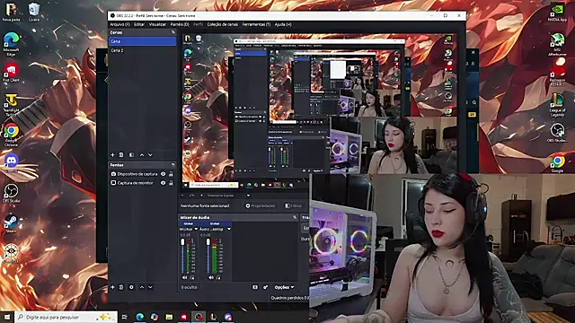Move source up in Fontes list
This screenshot has height=323, width=575.
(142, 287)
